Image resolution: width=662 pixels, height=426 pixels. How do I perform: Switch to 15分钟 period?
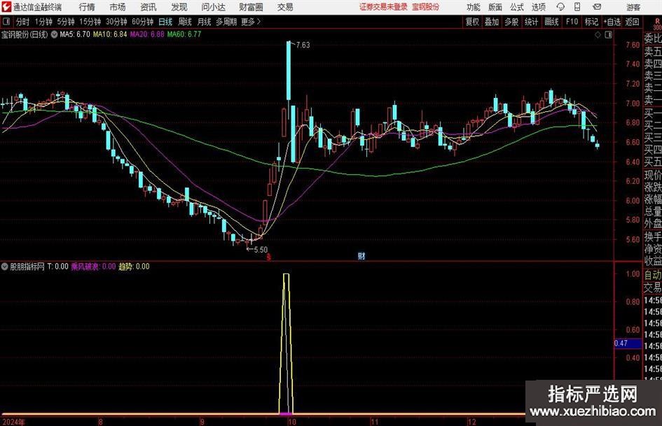click(90, 22)
